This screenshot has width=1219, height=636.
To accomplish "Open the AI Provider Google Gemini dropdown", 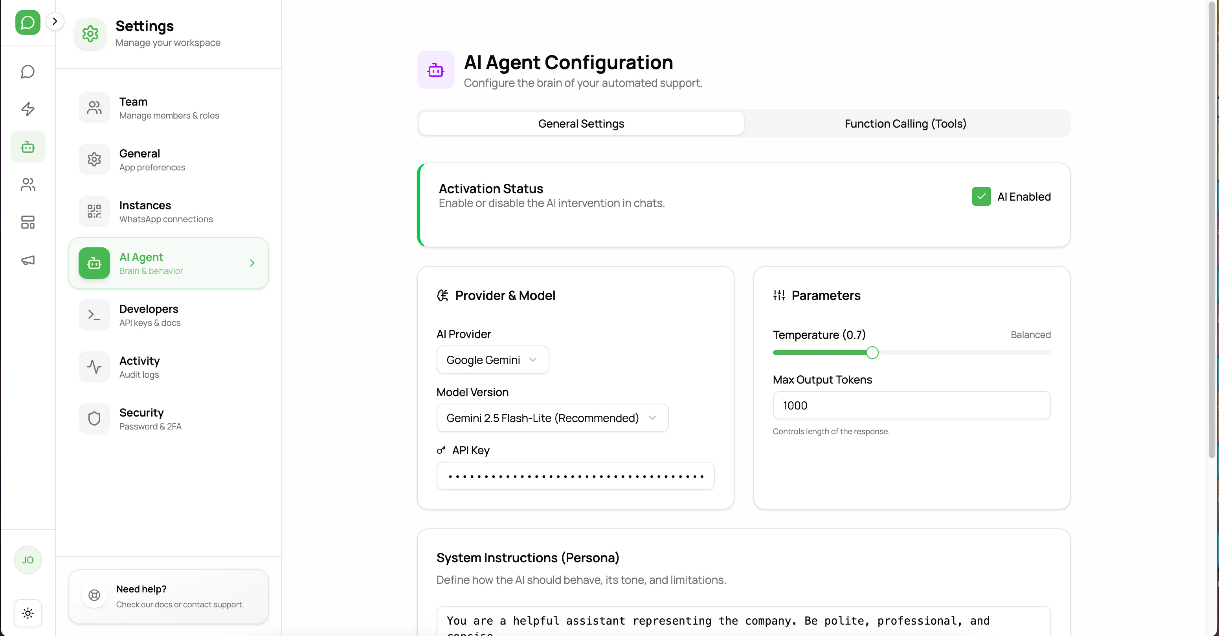I will point(492,360).
